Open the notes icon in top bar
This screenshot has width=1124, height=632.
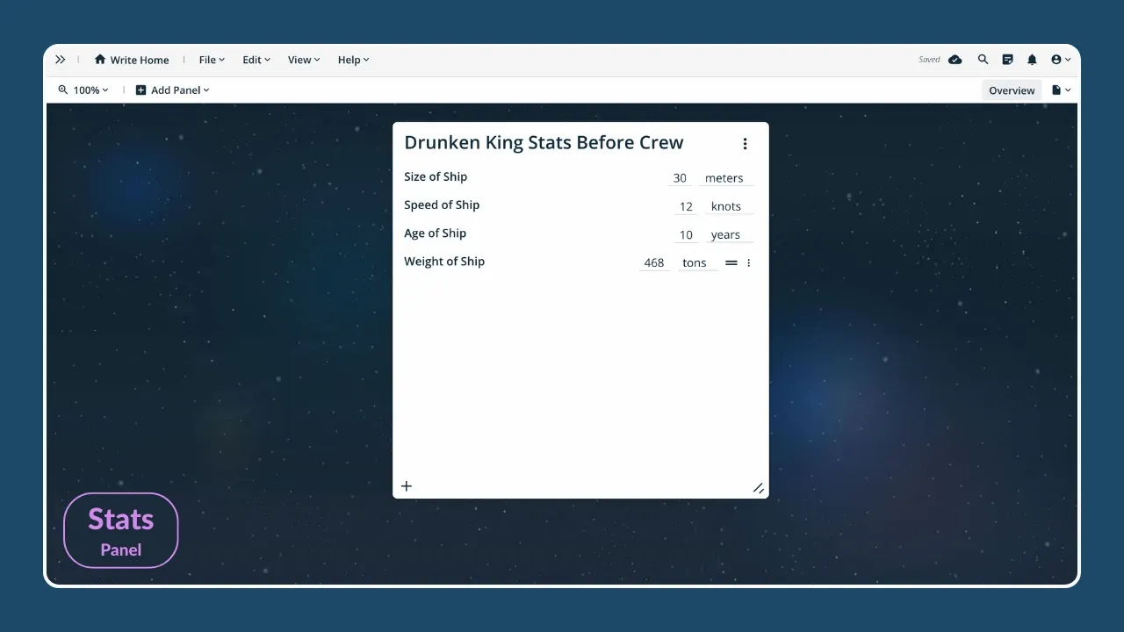click(1007, 60)
